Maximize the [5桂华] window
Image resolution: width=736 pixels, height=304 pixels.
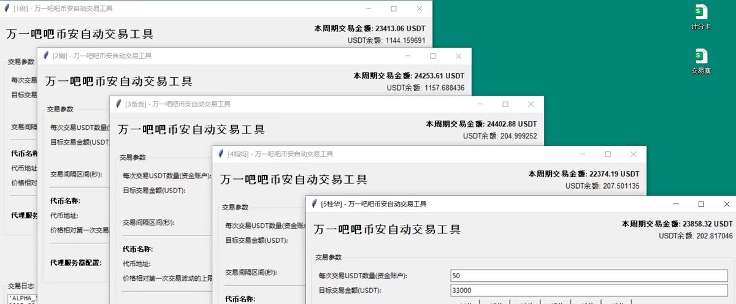(702, 203)
